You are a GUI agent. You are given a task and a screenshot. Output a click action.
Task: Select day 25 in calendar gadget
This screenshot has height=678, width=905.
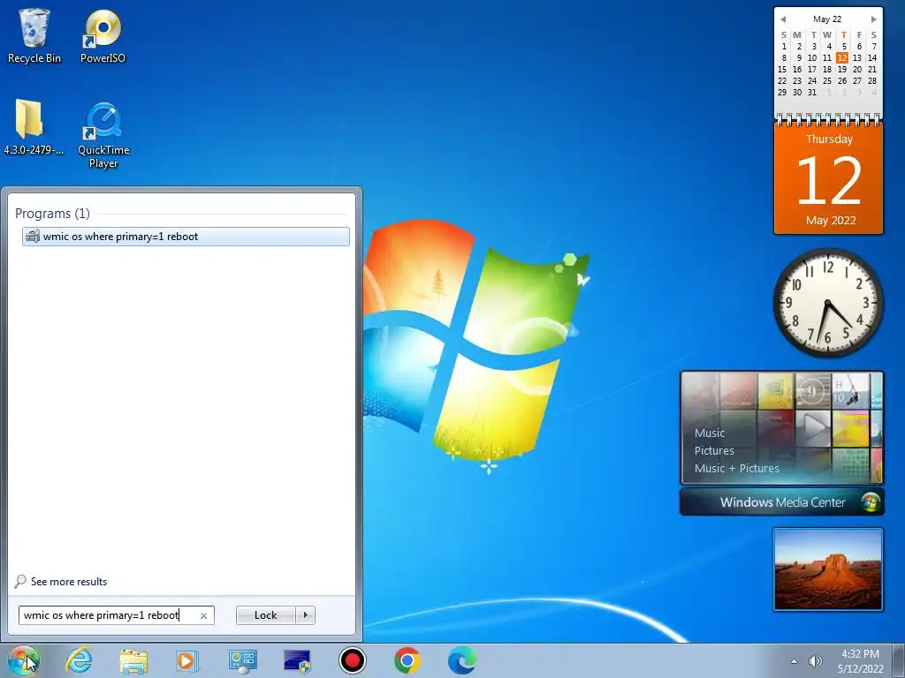(x=827, y=80)
